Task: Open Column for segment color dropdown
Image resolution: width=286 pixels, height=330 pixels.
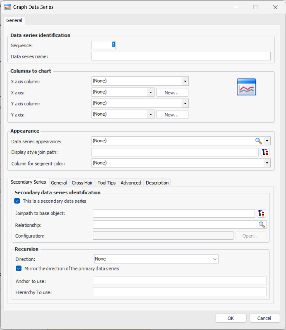Action: click(267, 163)
